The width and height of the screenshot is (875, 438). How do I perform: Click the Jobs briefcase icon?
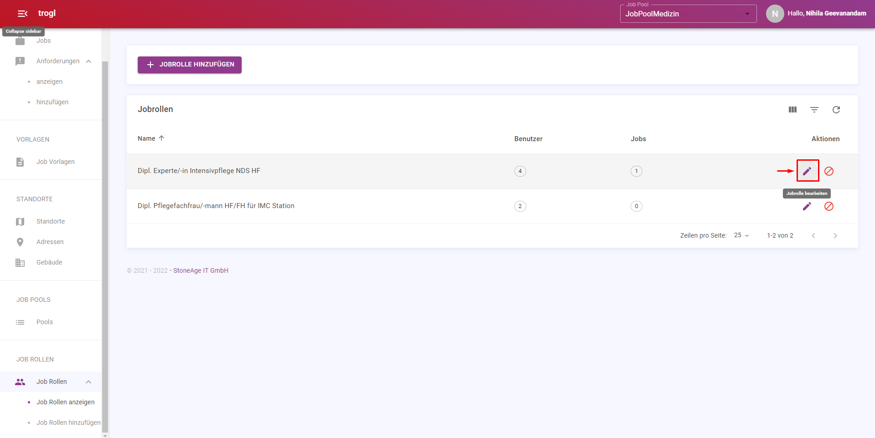pyautogui.click(x=20, y=41)
